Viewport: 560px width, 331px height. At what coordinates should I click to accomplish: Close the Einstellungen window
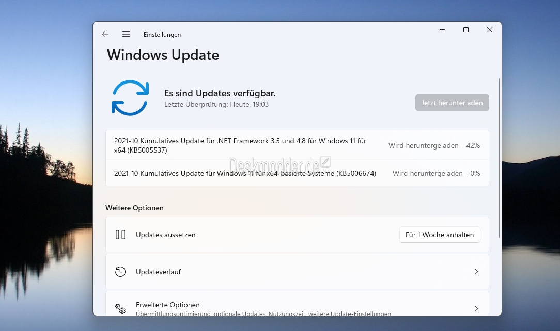coord(490,30)
